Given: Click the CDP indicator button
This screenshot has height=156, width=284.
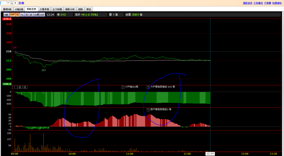Looking at the screenshot, I should click(42, 15).
